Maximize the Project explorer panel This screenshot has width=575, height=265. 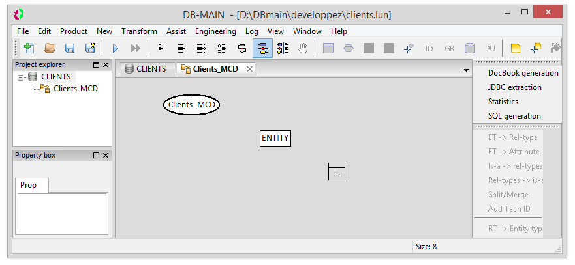click(97, 65)
